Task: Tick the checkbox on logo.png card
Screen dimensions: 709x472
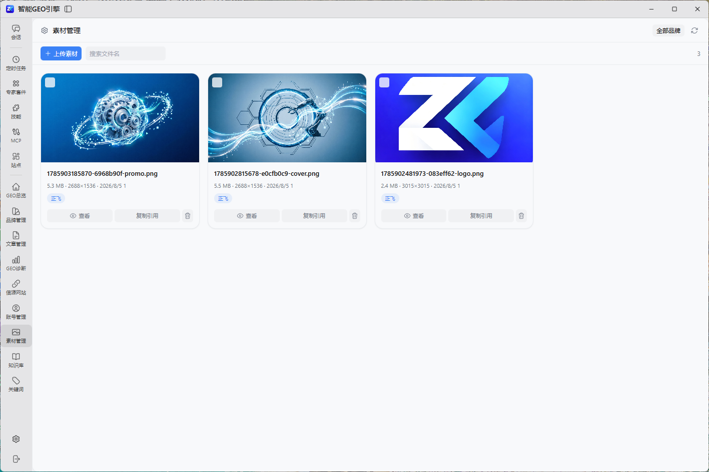Action: 384,82
